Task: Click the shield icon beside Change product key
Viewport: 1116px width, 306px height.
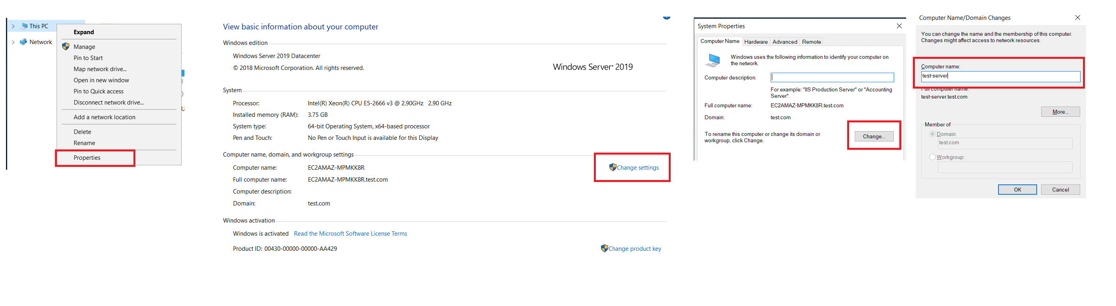Action: (x=604, y=248)
